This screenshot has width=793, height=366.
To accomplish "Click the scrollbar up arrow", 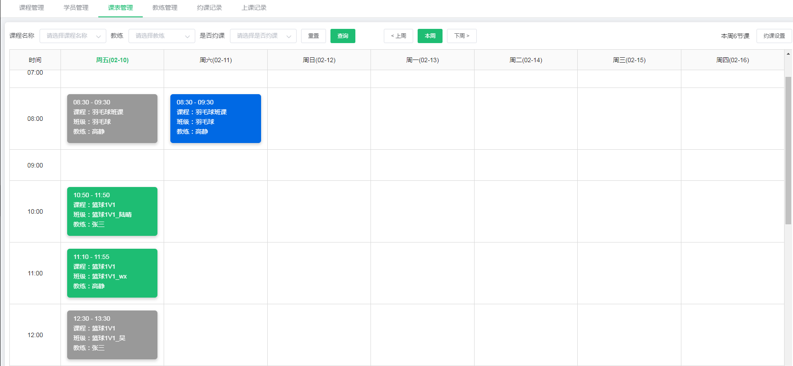I will point(788,54).
